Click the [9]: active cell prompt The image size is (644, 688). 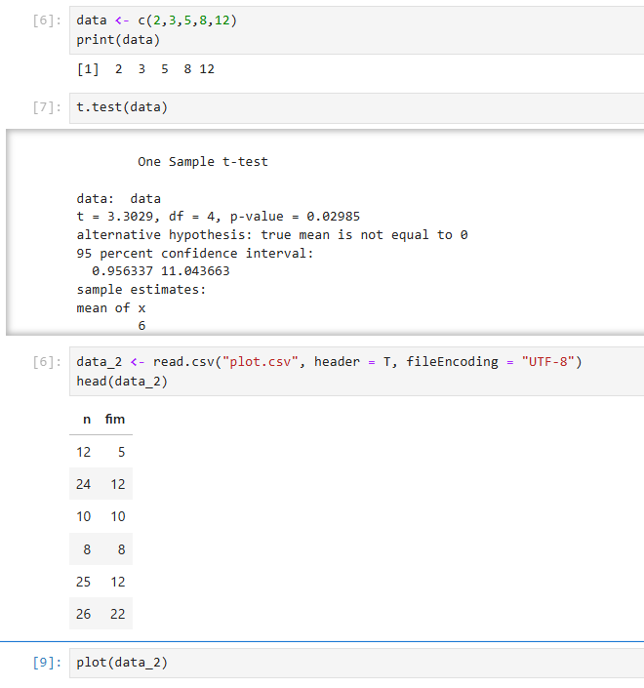(x=47, y=663)
